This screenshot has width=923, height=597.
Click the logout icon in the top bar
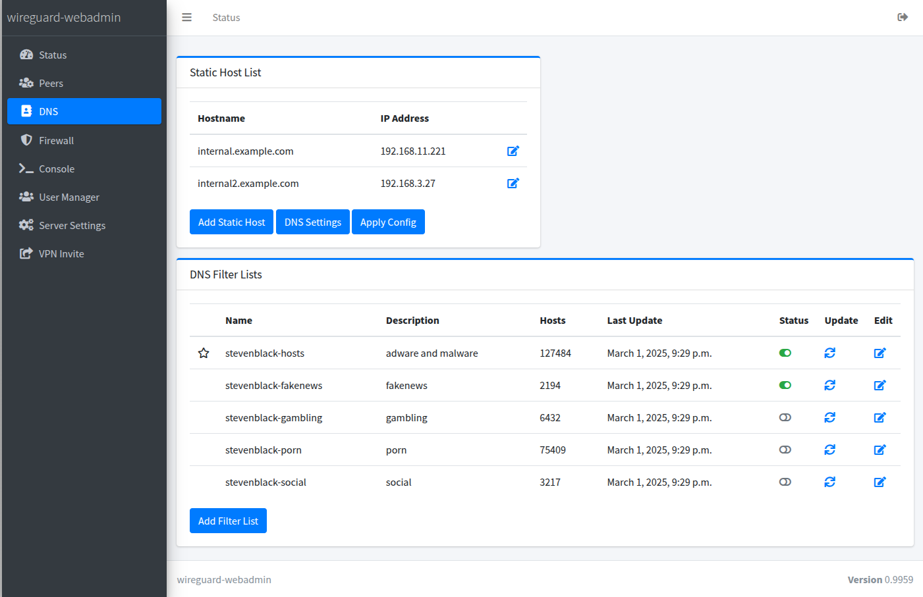coord(903,17)
